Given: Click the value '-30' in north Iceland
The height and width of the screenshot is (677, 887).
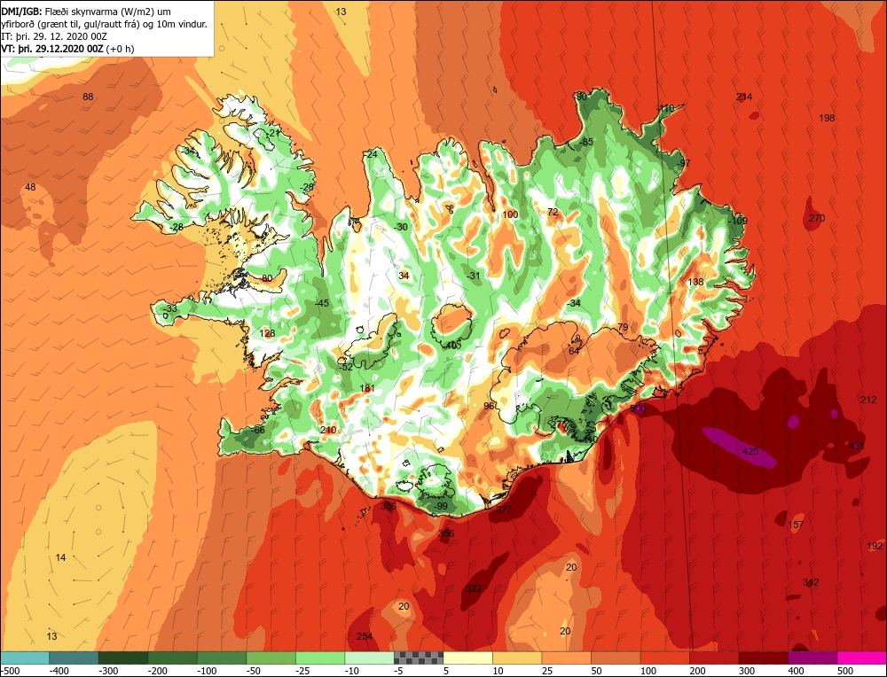Looking at the screenshot, I should pyautogui.click(x=400, y=227).
